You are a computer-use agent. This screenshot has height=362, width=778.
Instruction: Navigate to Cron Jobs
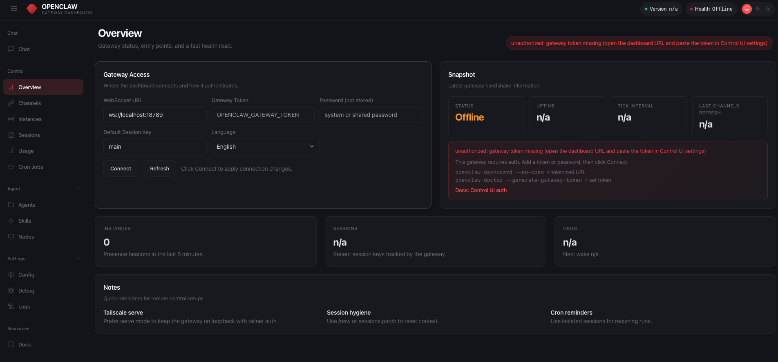coord(43,167)
